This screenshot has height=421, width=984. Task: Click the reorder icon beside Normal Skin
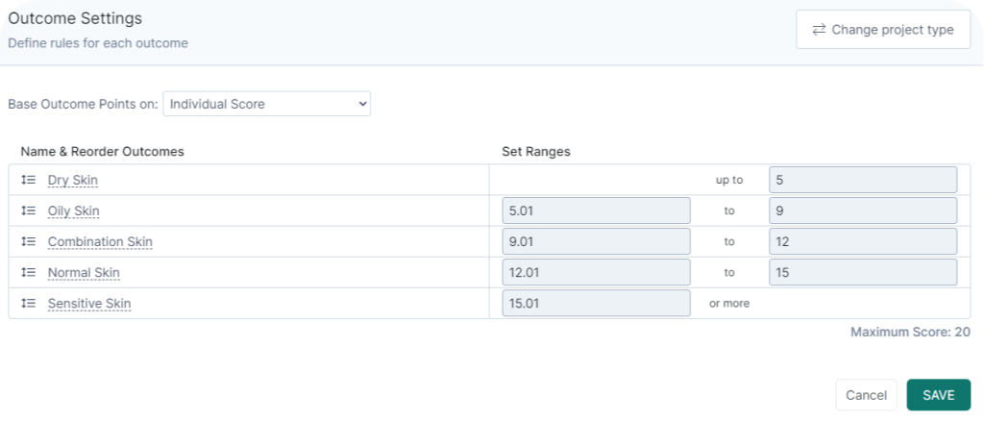click(28, 272)
